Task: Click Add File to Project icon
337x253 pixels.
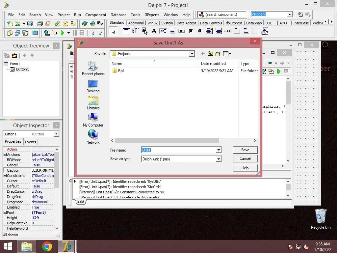Action: (58, 24)
